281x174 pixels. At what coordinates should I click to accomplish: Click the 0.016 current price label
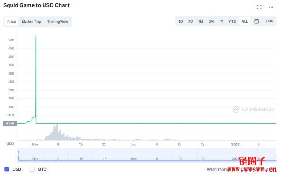(10, 124)
